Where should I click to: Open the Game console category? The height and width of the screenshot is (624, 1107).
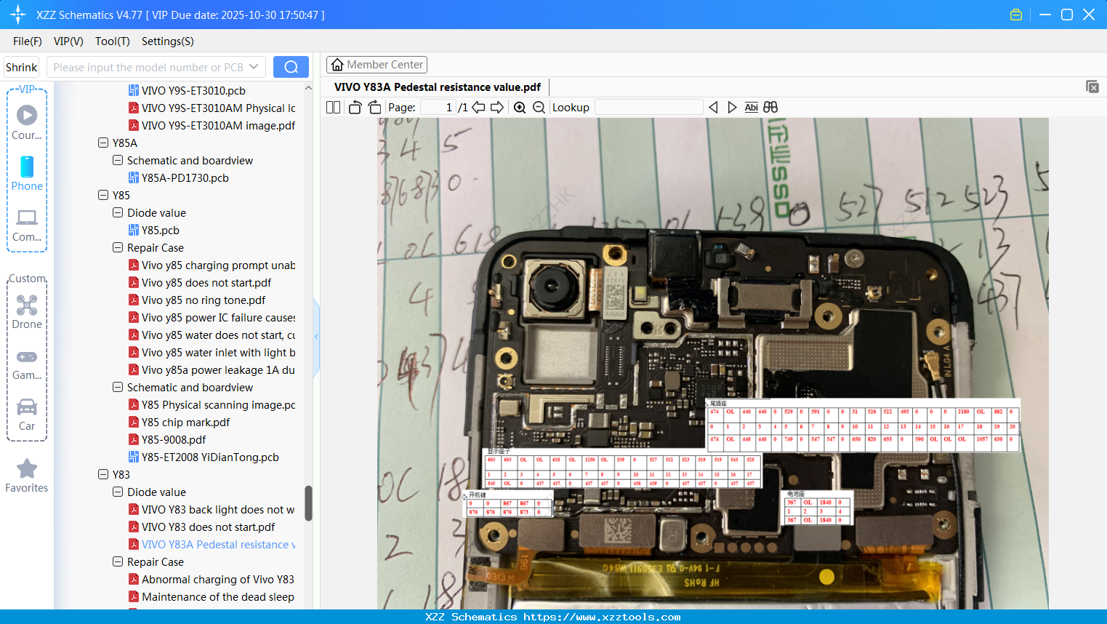point(27,364)
